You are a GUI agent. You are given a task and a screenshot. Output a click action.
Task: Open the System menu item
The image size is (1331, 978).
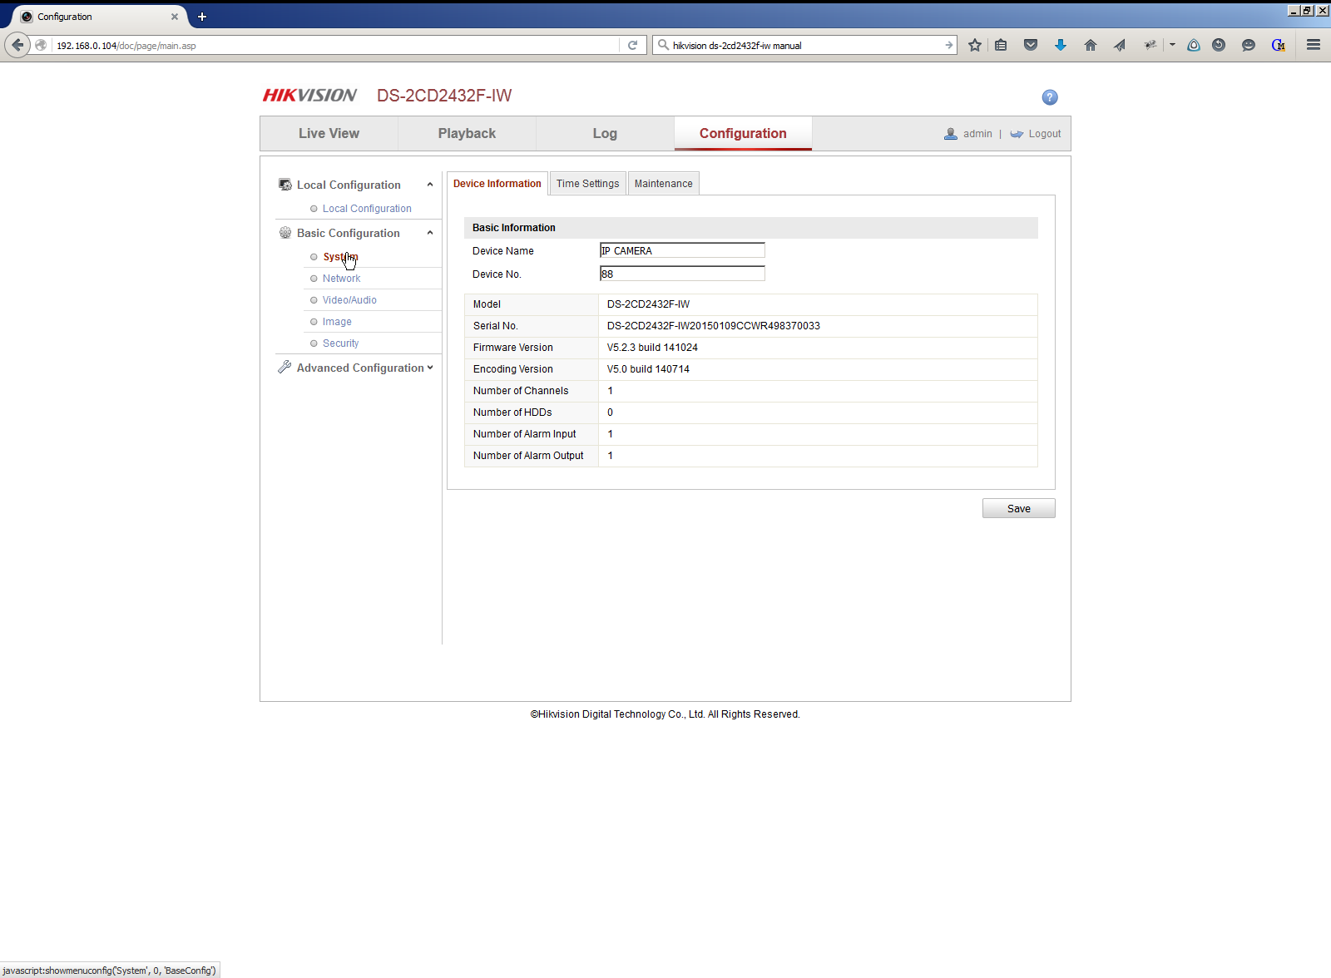[340, 257]
